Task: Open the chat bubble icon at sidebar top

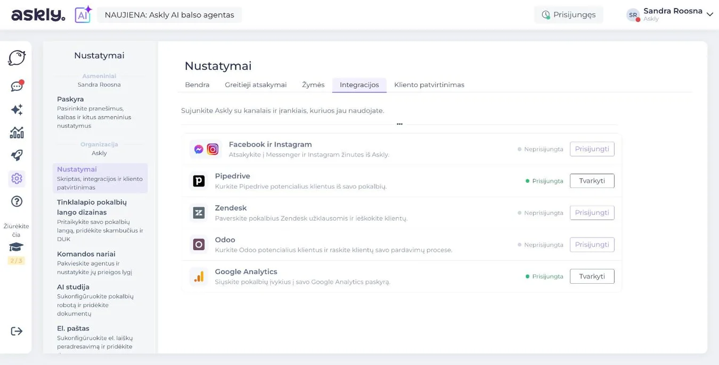Action: click(x=17, y=58)
